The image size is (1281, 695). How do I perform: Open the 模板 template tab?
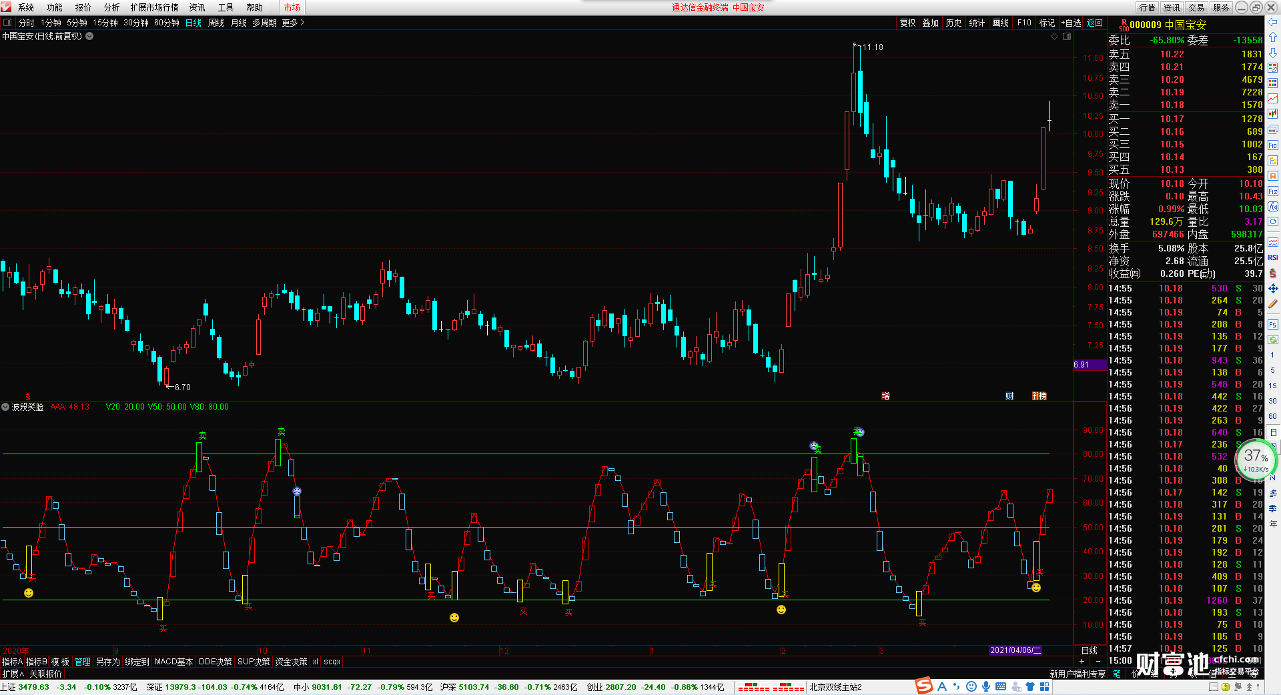(61, 662)
